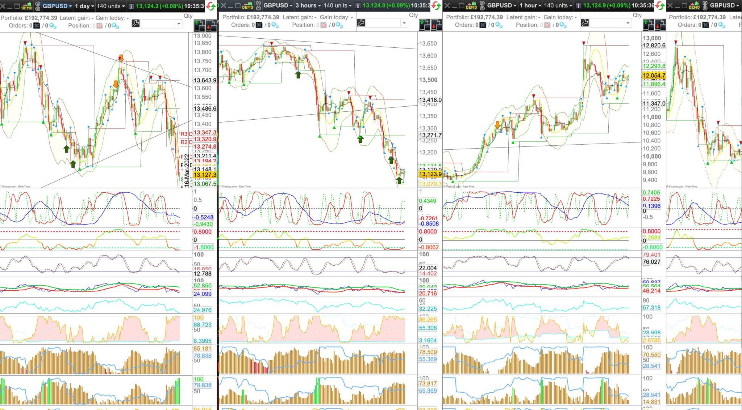Screen dimensions: 742x410
Task: Open the 3 hours timeframe menu
Action: (x=308, y=5)
